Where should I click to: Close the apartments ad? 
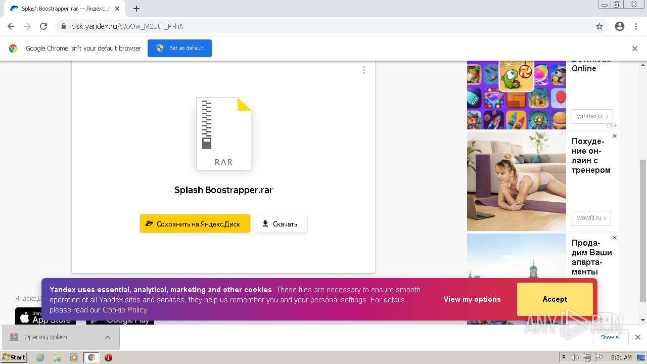point(615,238)
